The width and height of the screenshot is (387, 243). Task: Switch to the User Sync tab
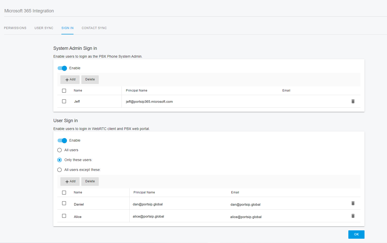tap(44, 28)
